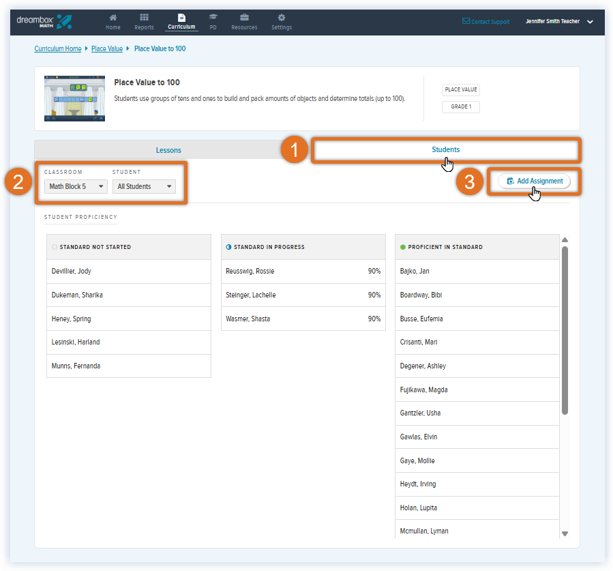Open the Reports grid icon

point(145,17)
